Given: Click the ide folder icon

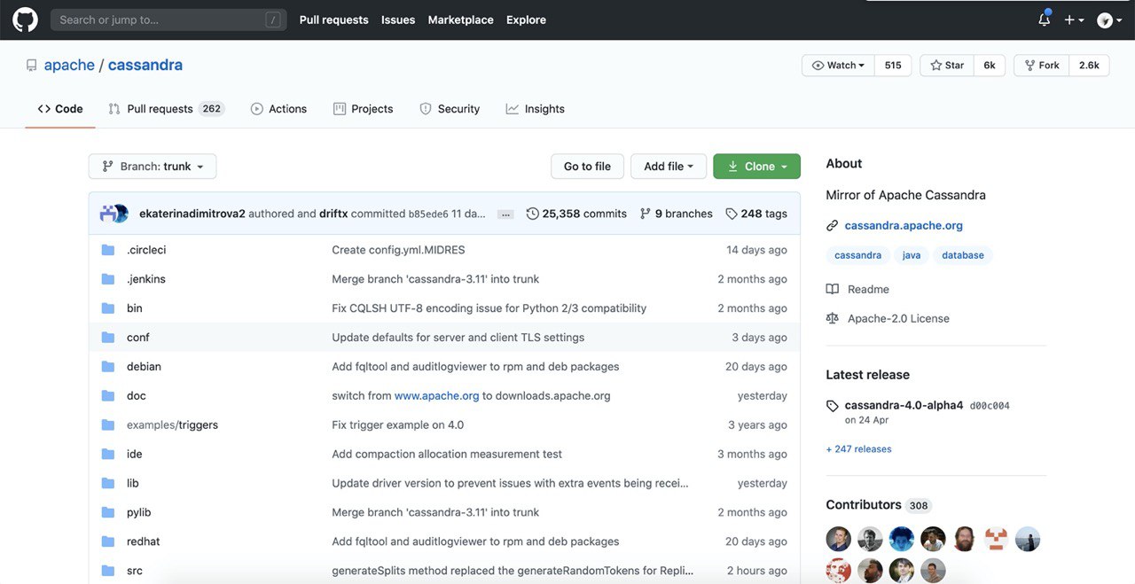Looking at the screenshot, I should tap(108, 454).
